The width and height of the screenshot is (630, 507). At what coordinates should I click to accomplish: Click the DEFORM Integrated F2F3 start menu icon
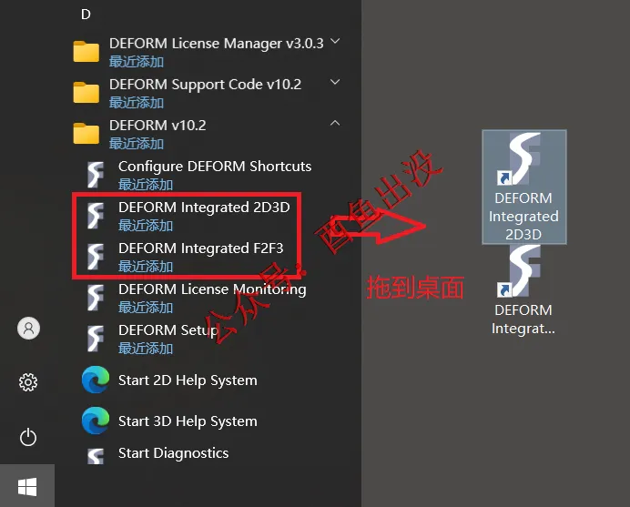coord(96,257)
